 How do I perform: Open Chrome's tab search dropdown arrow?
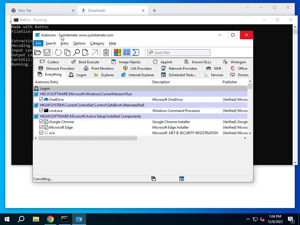(x=247, y=7)
